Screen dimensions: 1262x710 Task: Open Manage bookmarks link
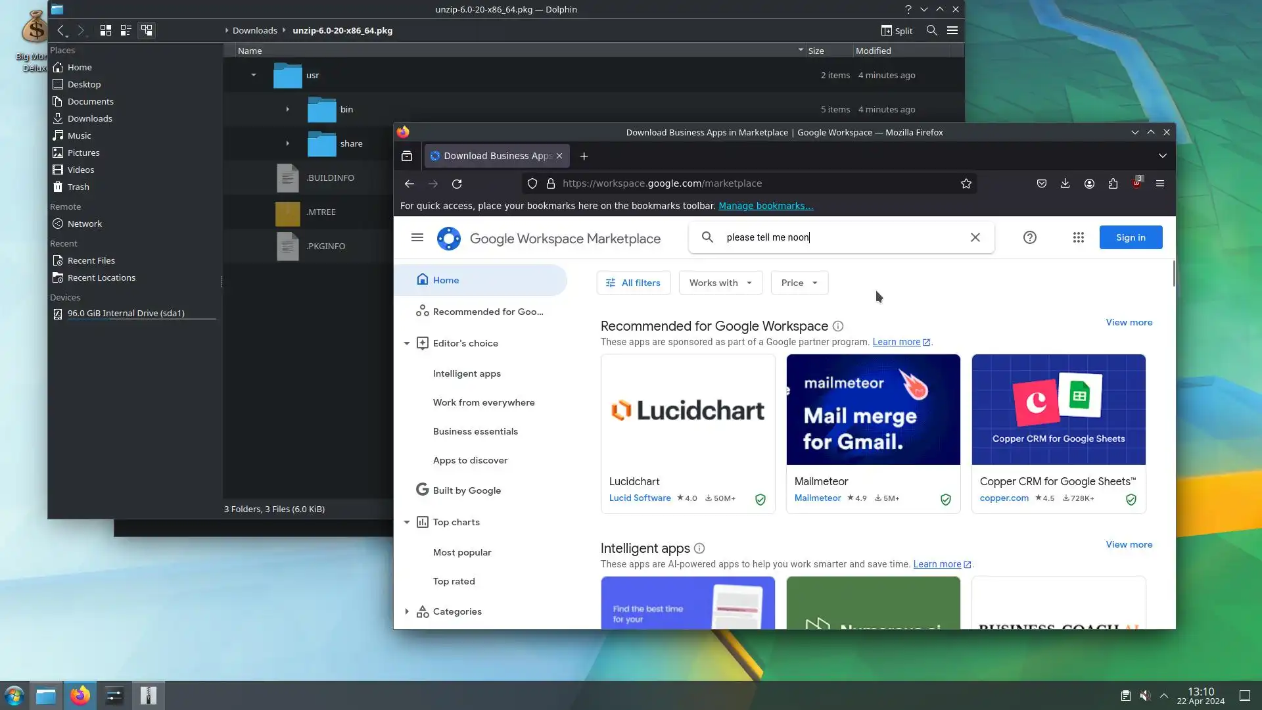click(765, 206)
